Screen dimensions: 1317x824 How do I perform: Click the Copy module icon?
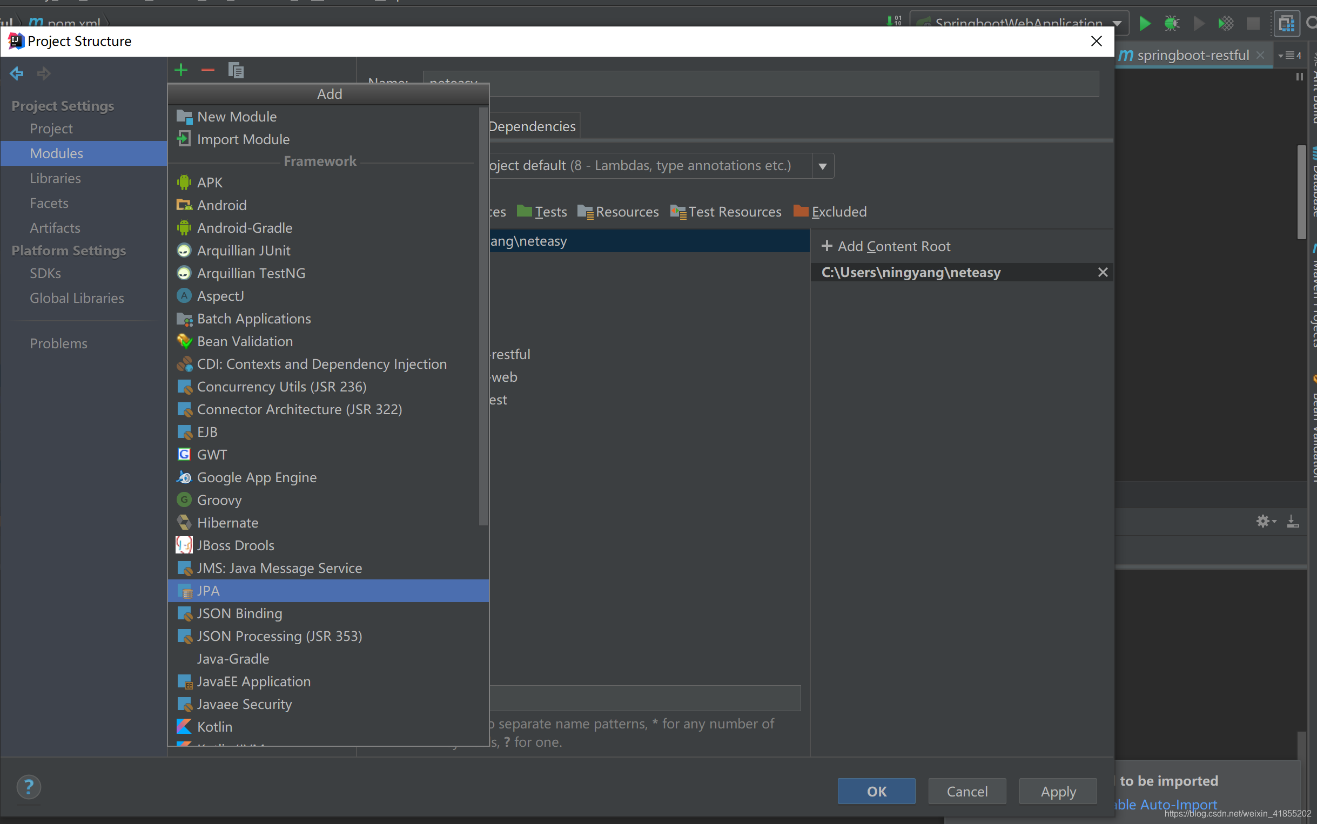[x=236, y=70]
